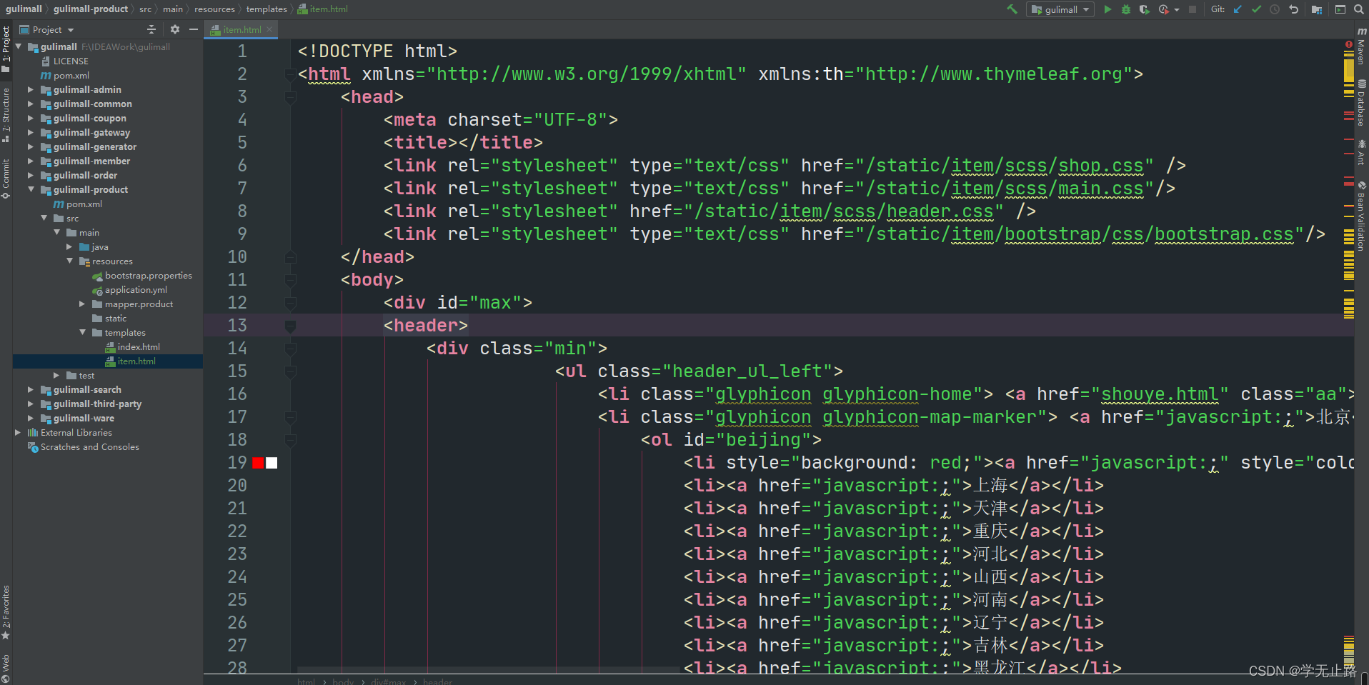
Task: Click the shouye.html link on line 16
Action: pyautogui.click(x=1160, y=394)
